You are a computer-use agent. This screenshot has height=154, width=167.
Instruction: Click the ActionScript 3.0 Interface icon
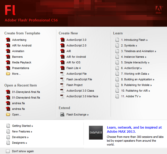click(x=62, y=96)
